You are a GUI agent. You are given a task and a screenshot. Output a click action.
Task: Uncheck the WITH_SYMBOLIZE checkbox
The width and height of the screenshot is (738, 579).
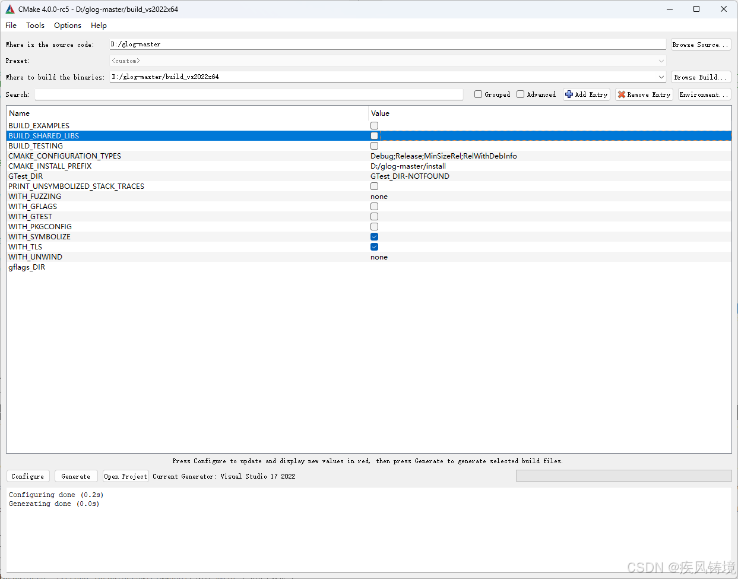tap(374, 236)
